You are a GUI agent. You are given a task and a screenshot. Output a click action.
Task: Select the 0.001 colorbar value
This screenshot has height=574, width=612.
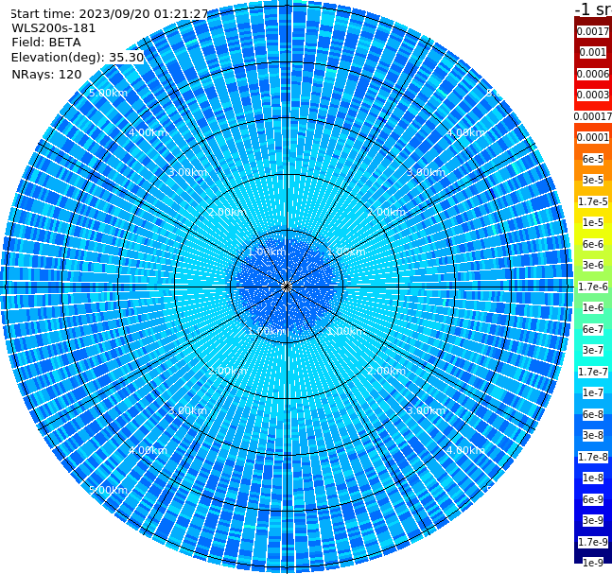593,52
